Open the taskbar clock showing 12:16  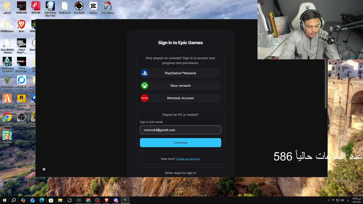(x=357, y=200)
